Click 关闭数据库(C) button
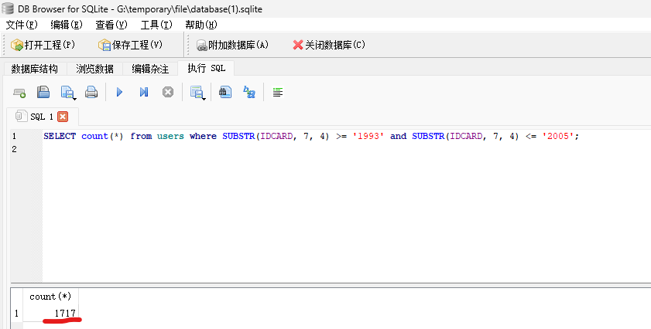 (329, 45)
